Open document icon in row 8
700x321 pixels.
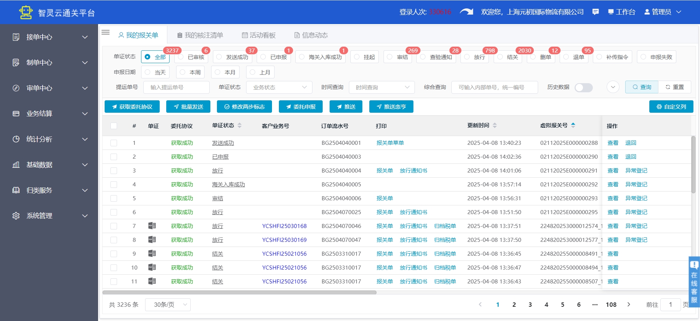152,240
